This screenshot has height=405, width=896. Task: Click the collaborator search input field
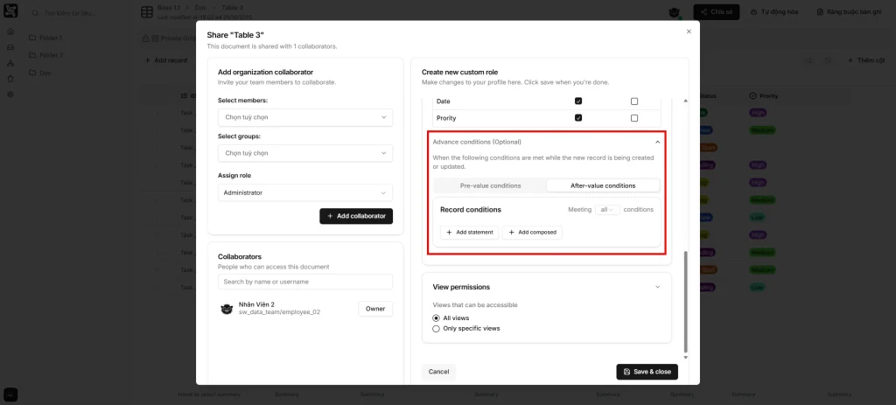304,282
